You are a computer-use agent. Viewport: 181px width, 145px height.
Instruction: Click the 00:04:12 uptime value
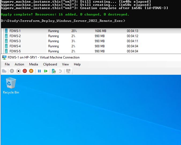(x=133, y=36)
